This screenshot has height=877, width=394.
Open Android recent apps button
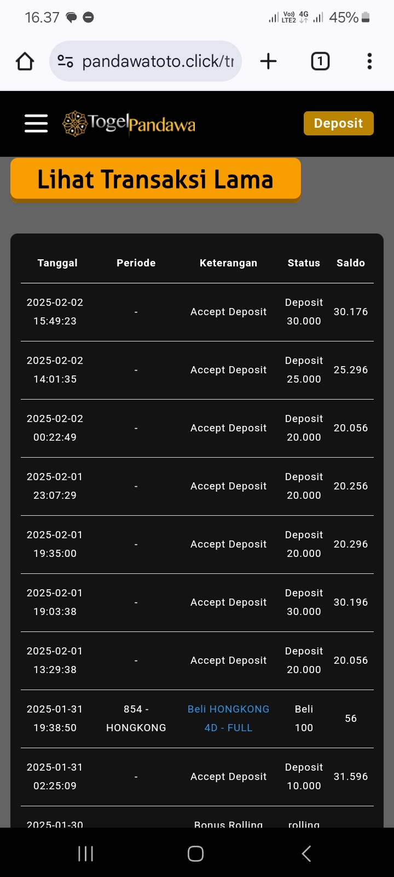click(85, 853)
